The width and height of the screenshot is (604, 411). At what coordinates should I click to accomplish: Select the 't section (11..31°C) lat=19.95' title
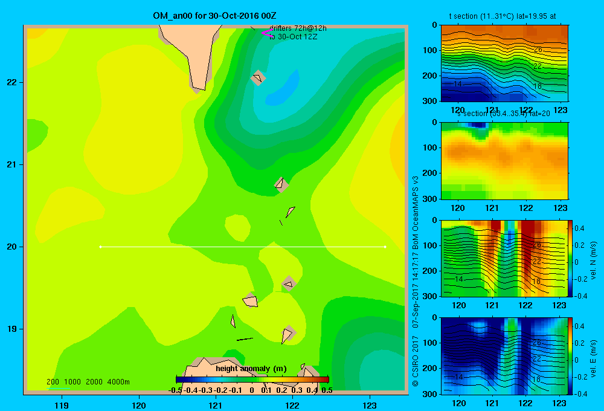[x=503, y=16]
